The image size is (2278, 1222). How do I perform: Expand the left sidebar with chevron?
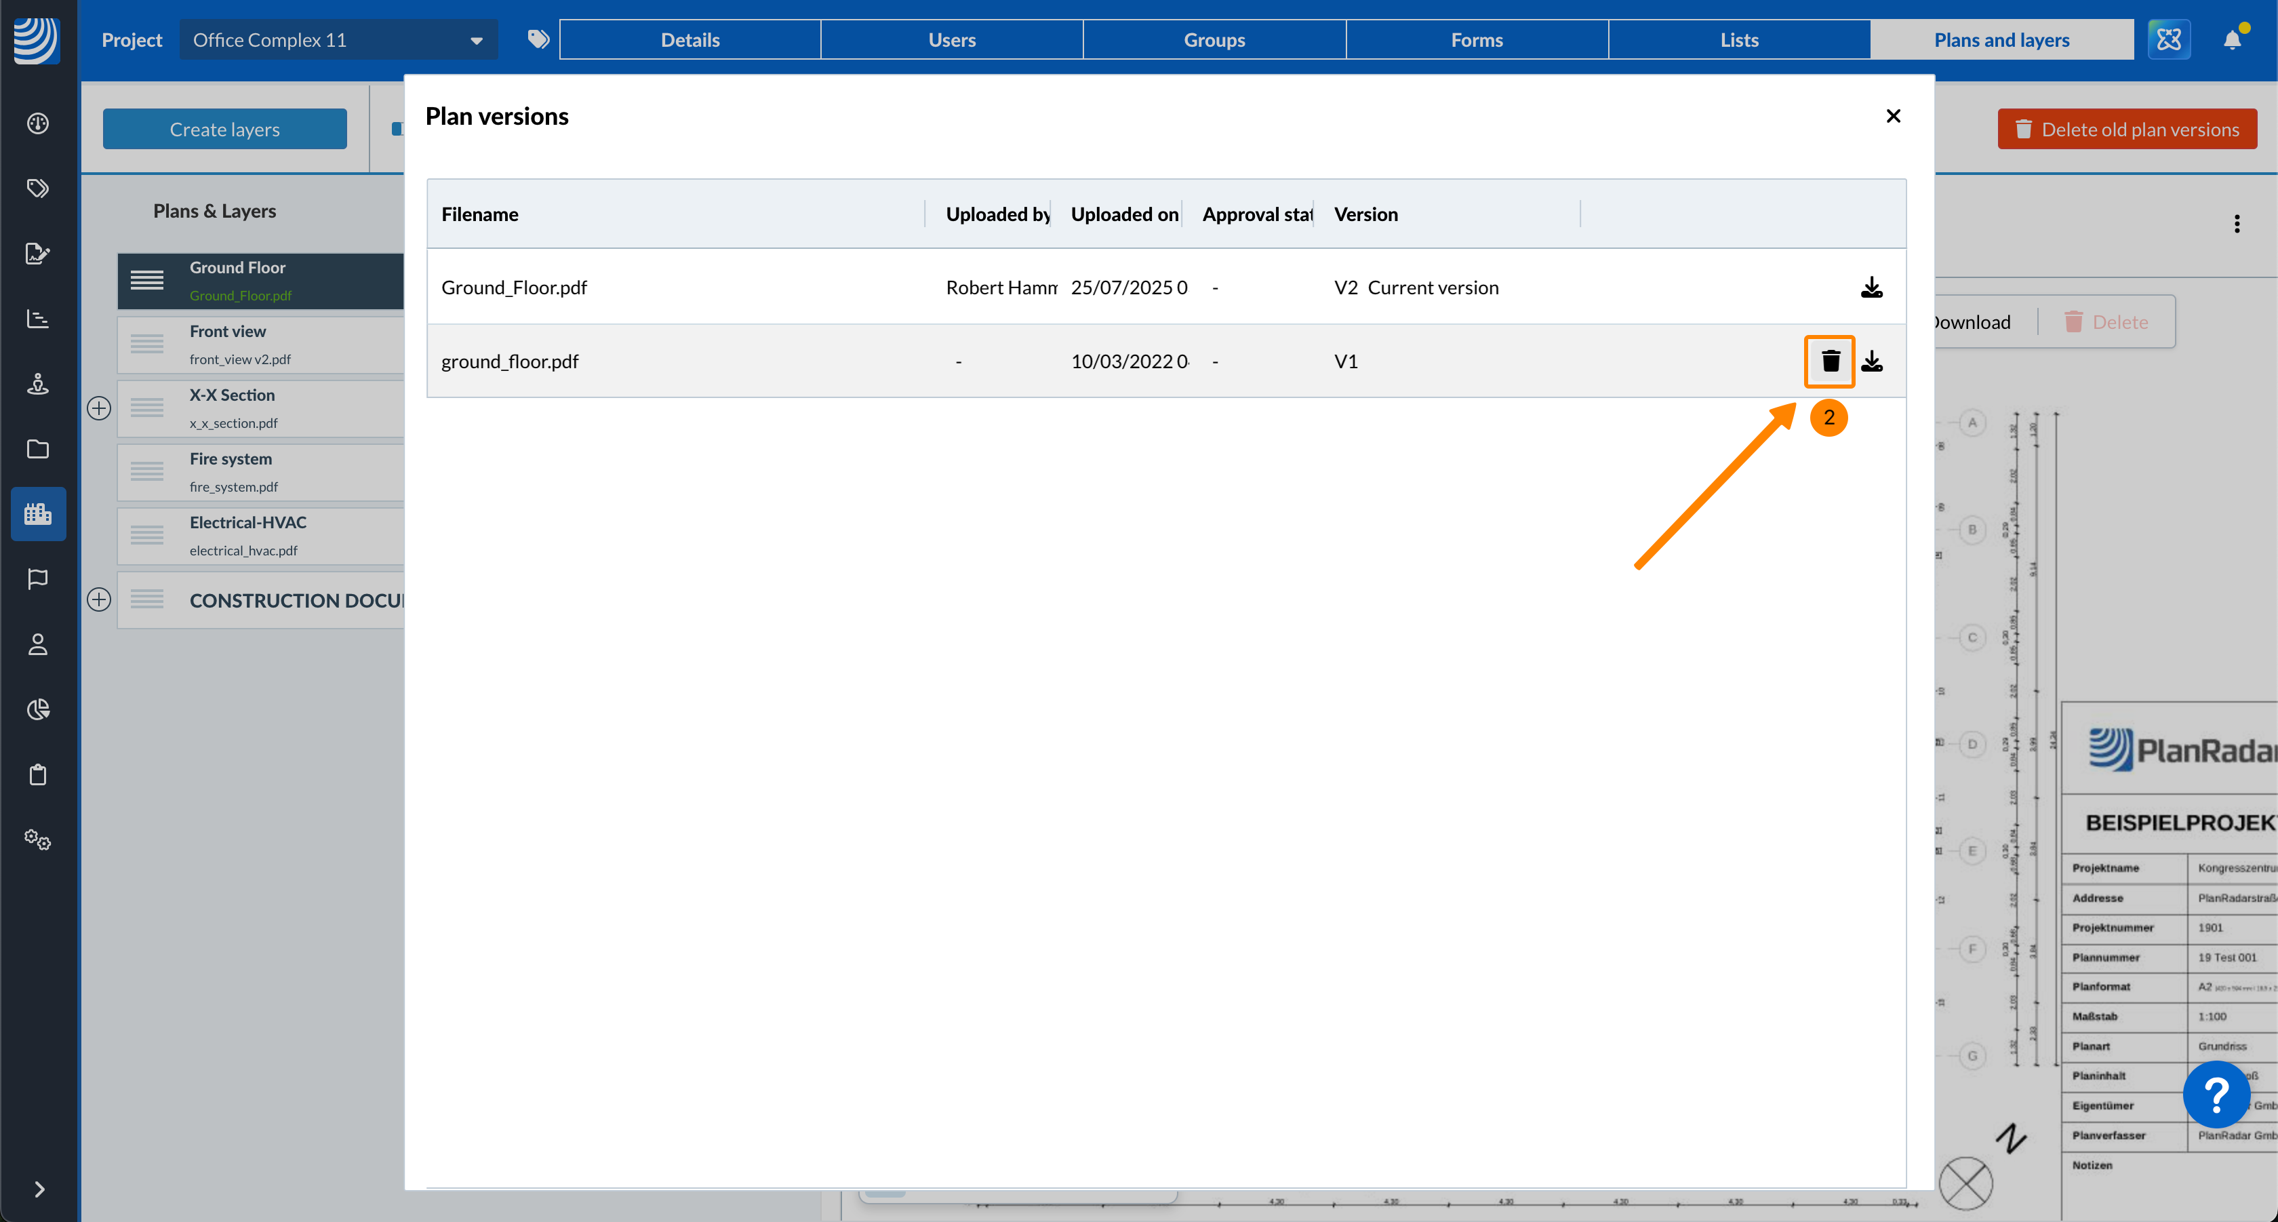point(39,1189)
